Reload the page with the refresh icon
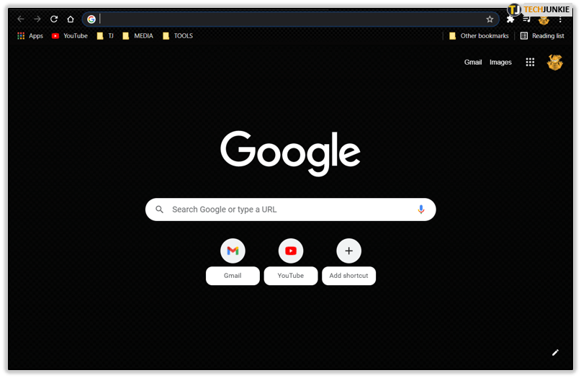Image resolution: width=581 pixels, height=378 pixels. click(54, 19)
